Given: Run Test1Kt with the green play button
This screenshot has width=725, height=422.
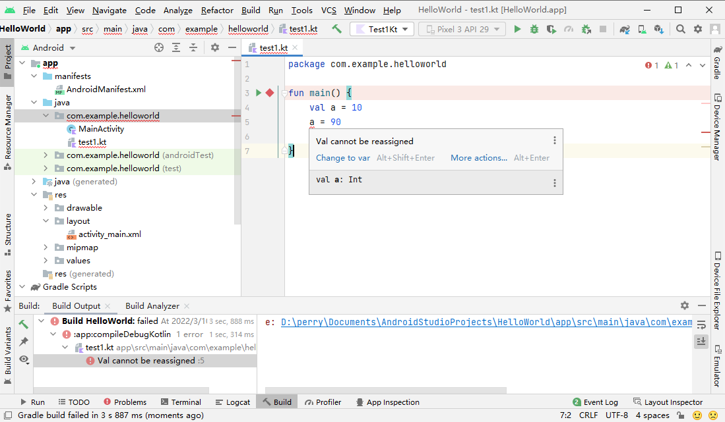Looking at the screenshot, I should click(x=517, y=29).
